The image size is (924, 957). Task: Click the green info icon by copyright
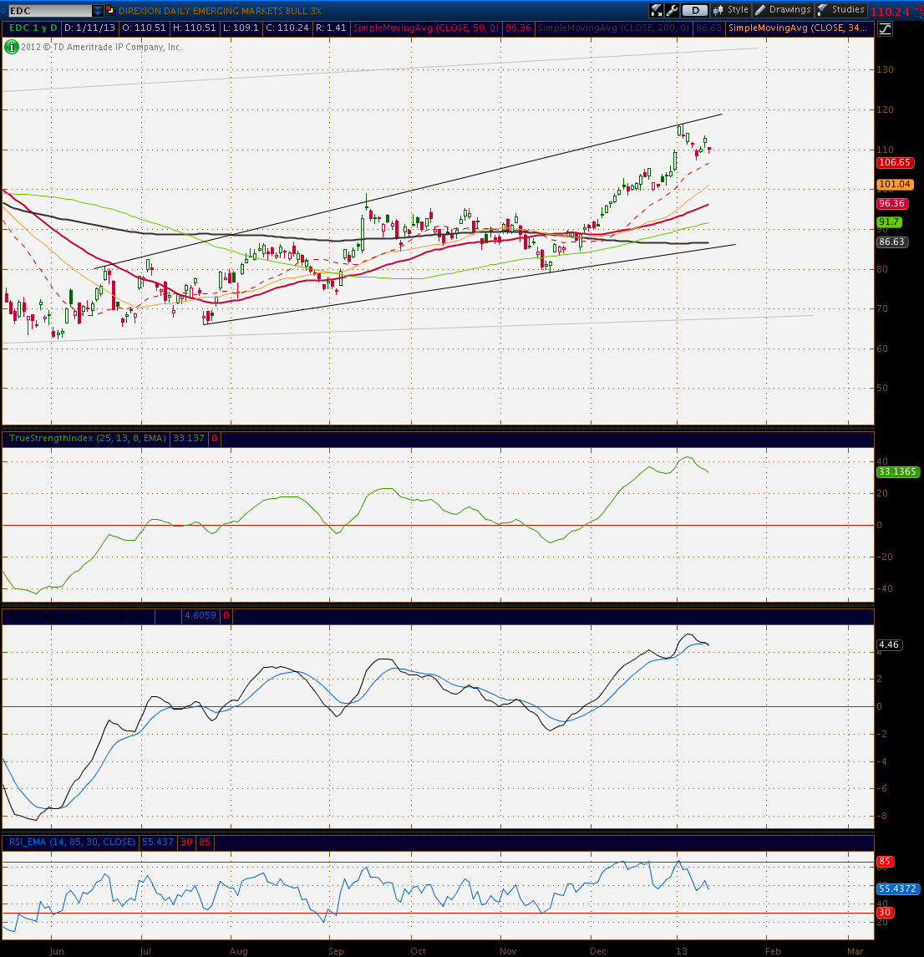(x=11, y=47)
